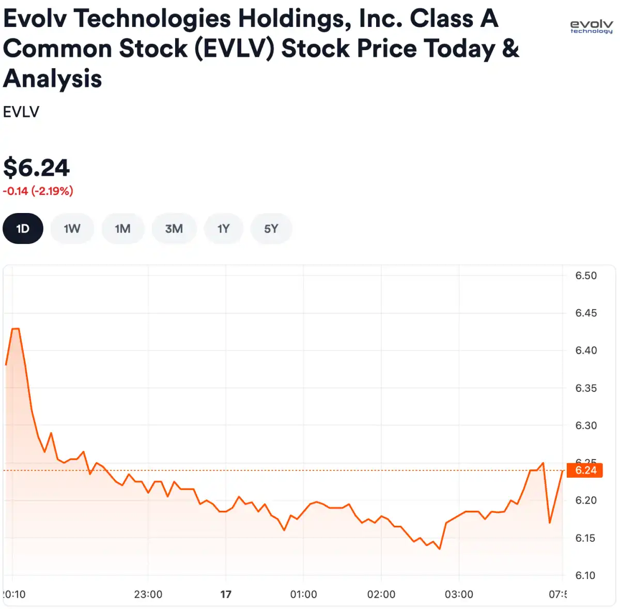Click the 01:00 time axis label
This screenshot has width=620, height=609.
pos(303,594)
